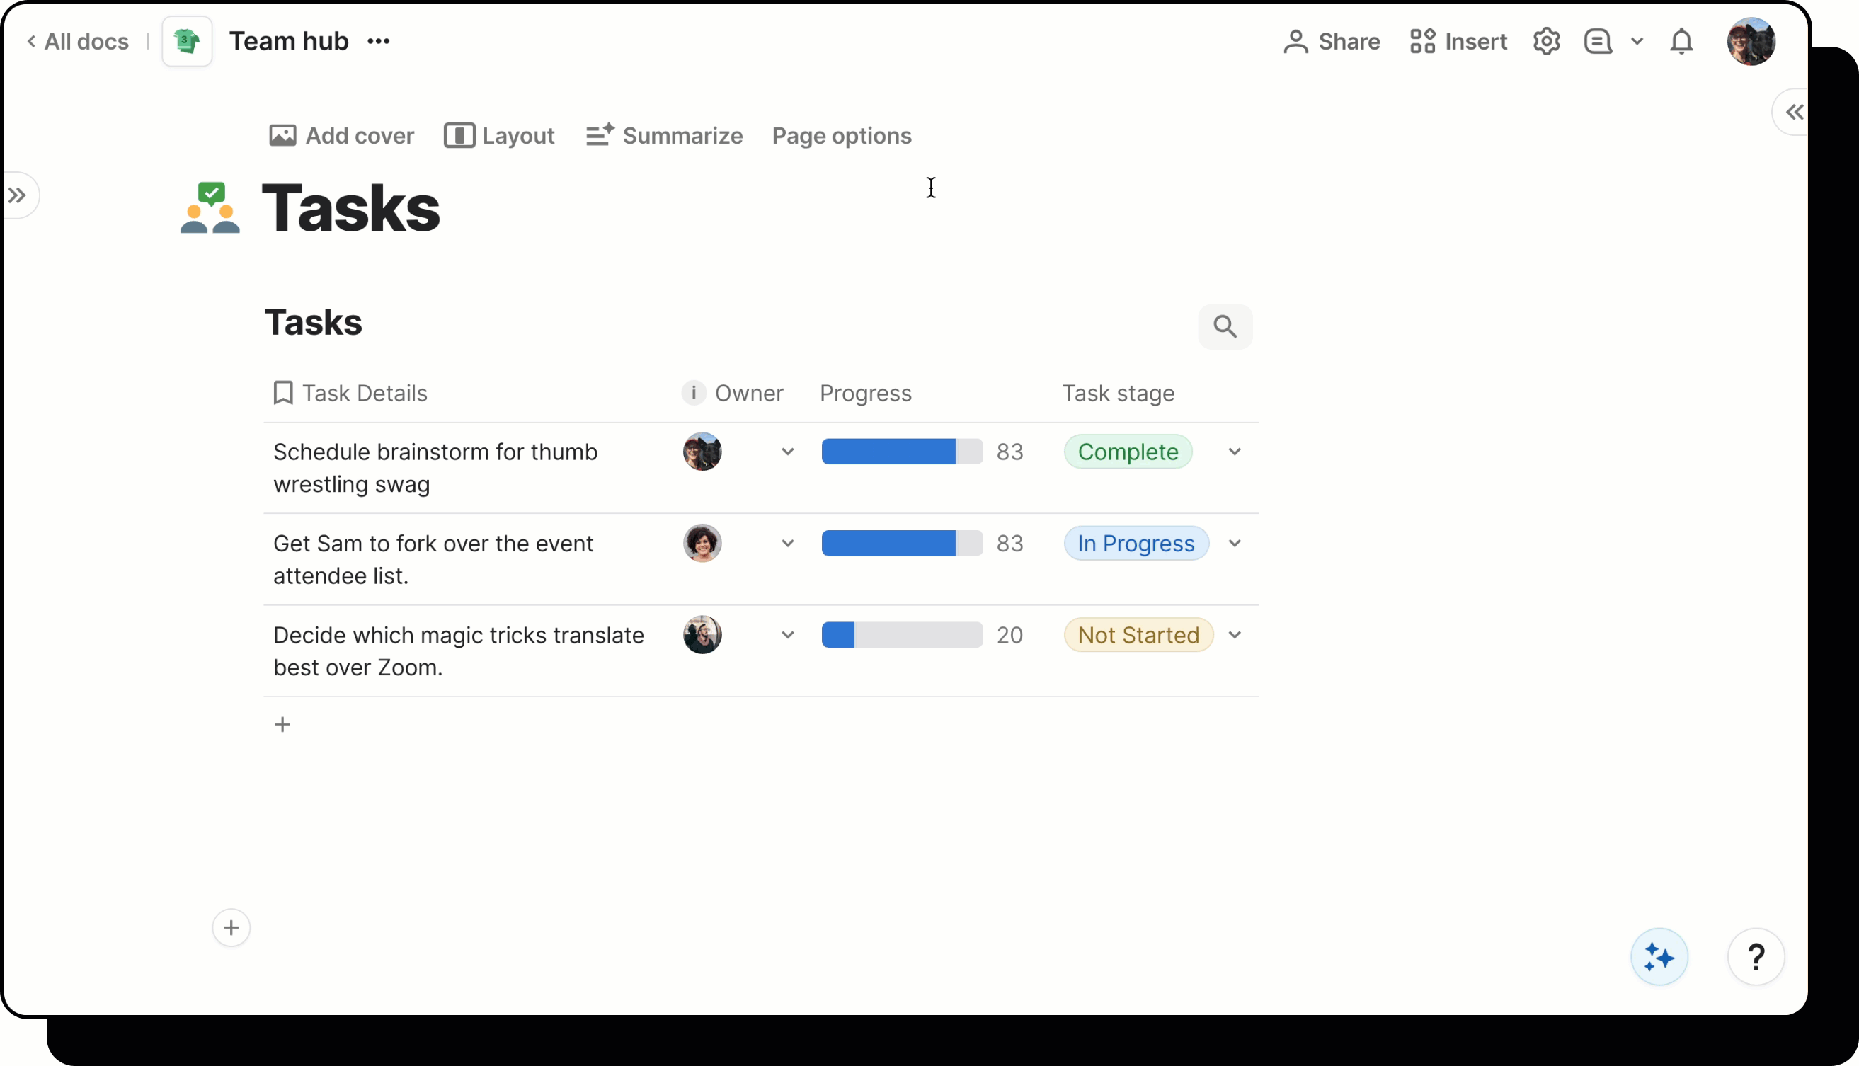Open document settings via the gear icon
The height and width of the screenshot is (1066, 1859).
1546,42
